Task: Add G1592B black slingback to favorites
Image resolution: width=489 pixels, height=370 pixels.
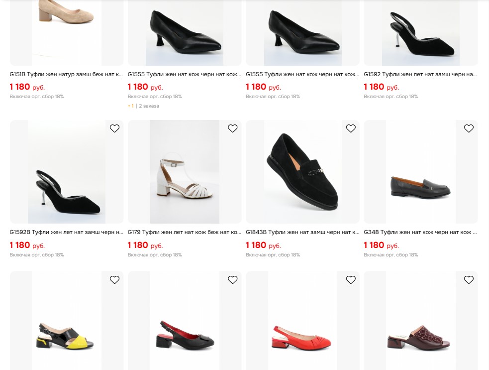Action: point(114,128)
